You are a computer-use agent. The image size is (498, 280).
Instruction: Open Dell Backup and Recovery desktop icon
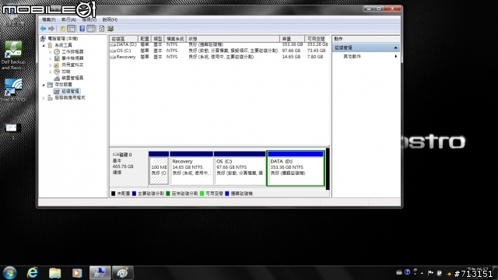[13, 55]
